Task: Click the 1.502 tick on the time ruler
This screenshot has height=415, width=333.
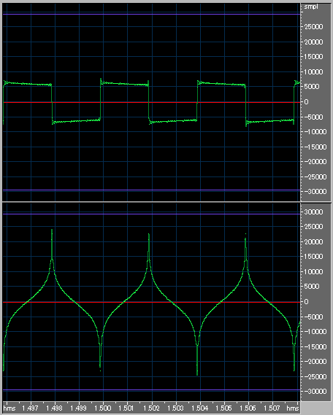Action: [151, 408]
